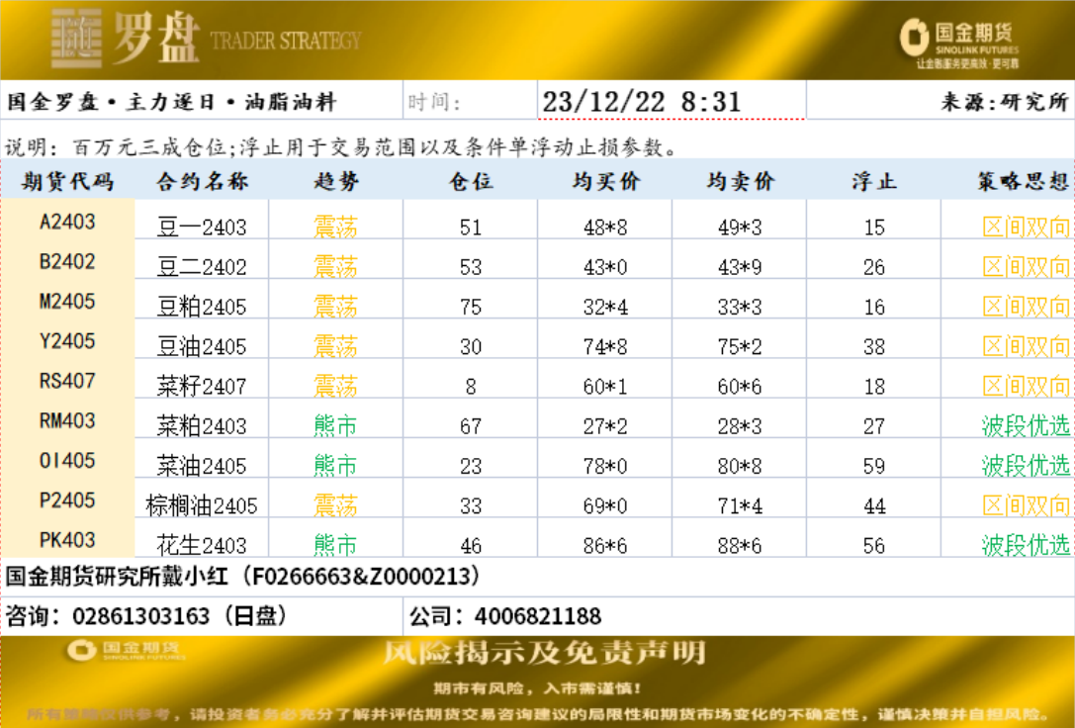This screenshot has width=1075, height=728.
Task: Click contract name 棕榈油2405
Action: tap(202, 505)
